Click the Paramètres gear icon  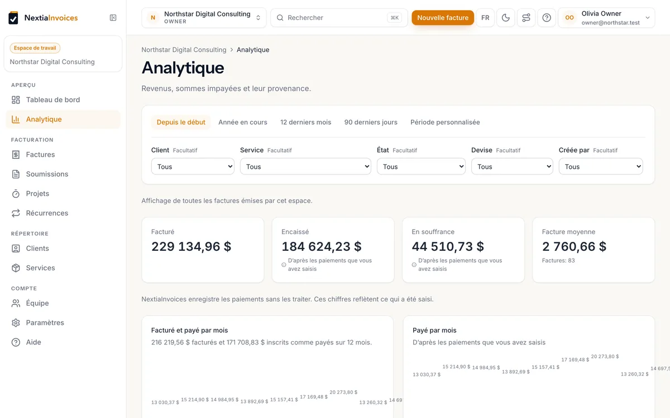(16, 323)
